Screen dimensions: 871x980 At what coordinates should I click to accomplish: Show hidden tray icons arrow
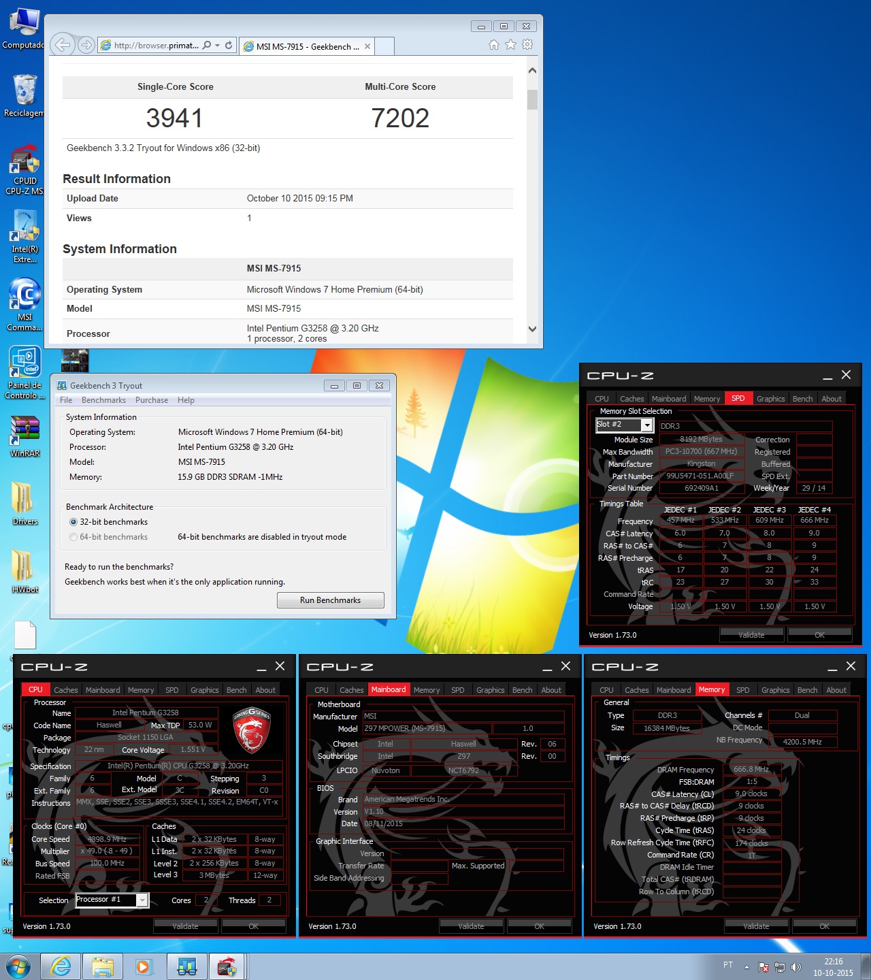pos(746,967)
